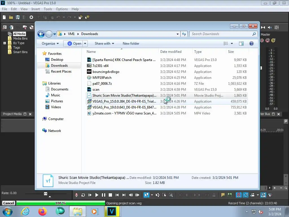Toggle Loop Playback in transport bar
This screenshot has height=217, width=289.
click(83, 195)
